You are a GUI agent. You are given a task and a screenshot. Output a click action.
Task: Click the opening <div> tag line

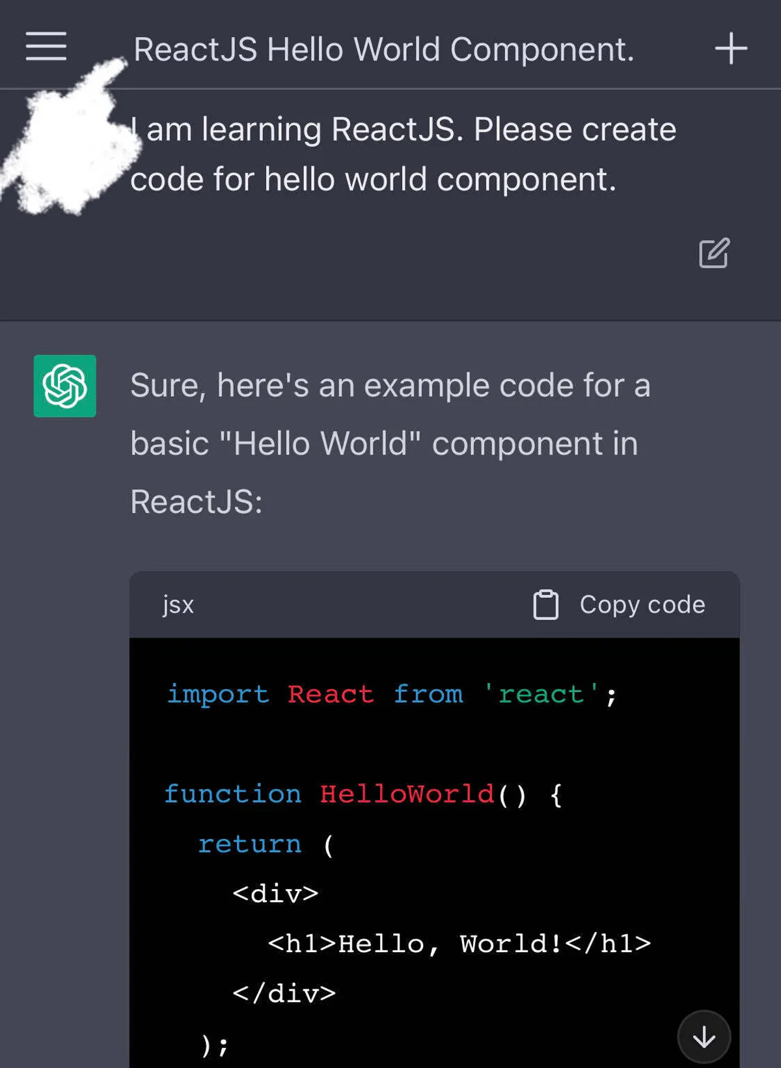tap(275, 894)
